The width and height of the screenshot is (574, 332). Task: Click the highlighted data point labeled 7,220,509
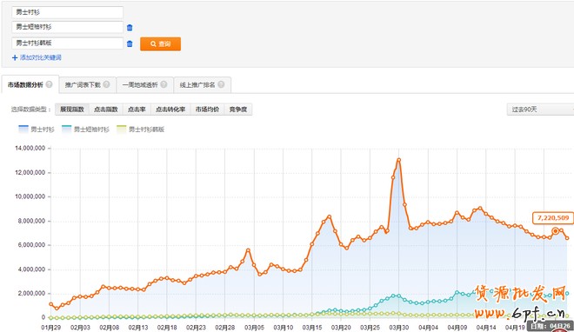556,231
